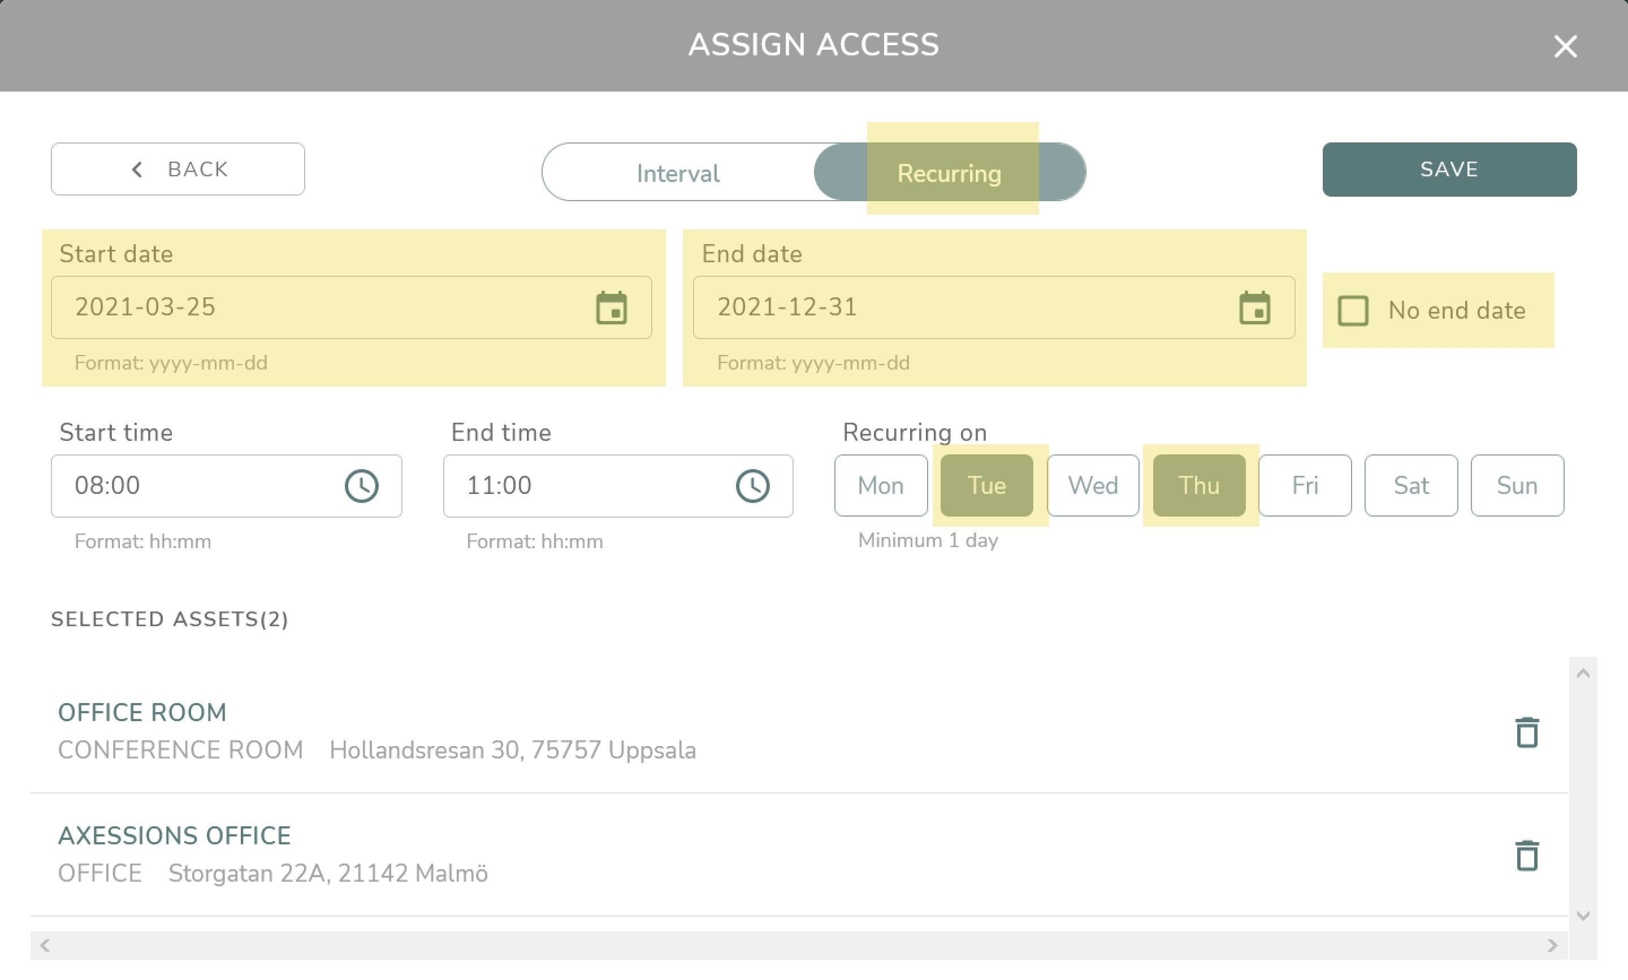
Task: Open the Start time clock picker icon
Action: 362,486
